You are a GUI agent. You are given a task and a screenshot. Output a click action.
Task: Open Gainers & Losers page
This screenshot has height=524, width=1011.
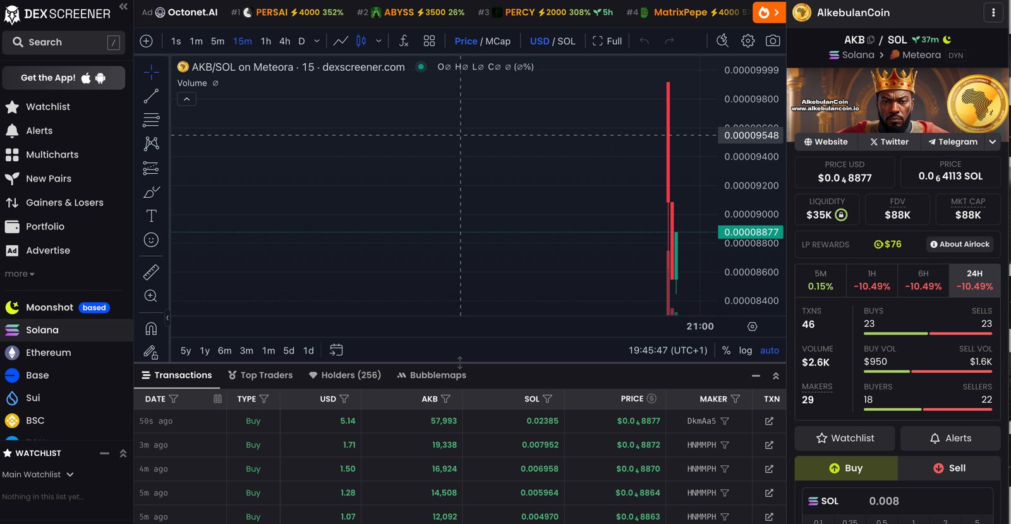[x=64, y=203]
